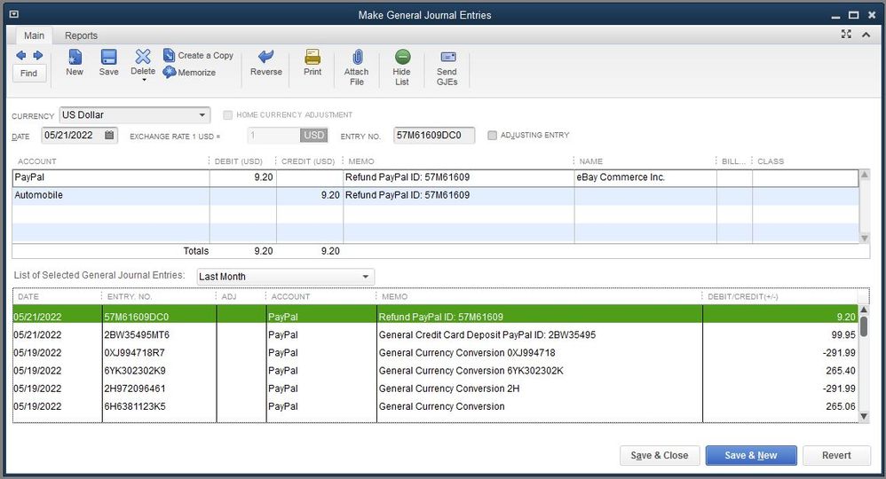Click the Save & Close button

pyautogui.click(x=660, y=455)
